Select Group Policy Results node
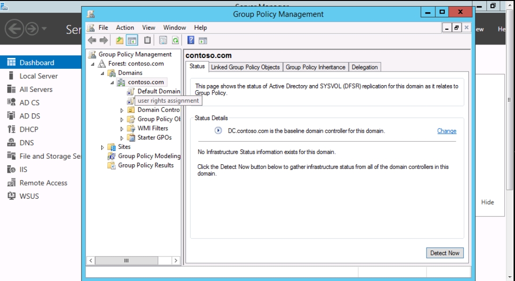Image resolution: width=515 pixels, height=281 pixels. [x=145, y=165]
